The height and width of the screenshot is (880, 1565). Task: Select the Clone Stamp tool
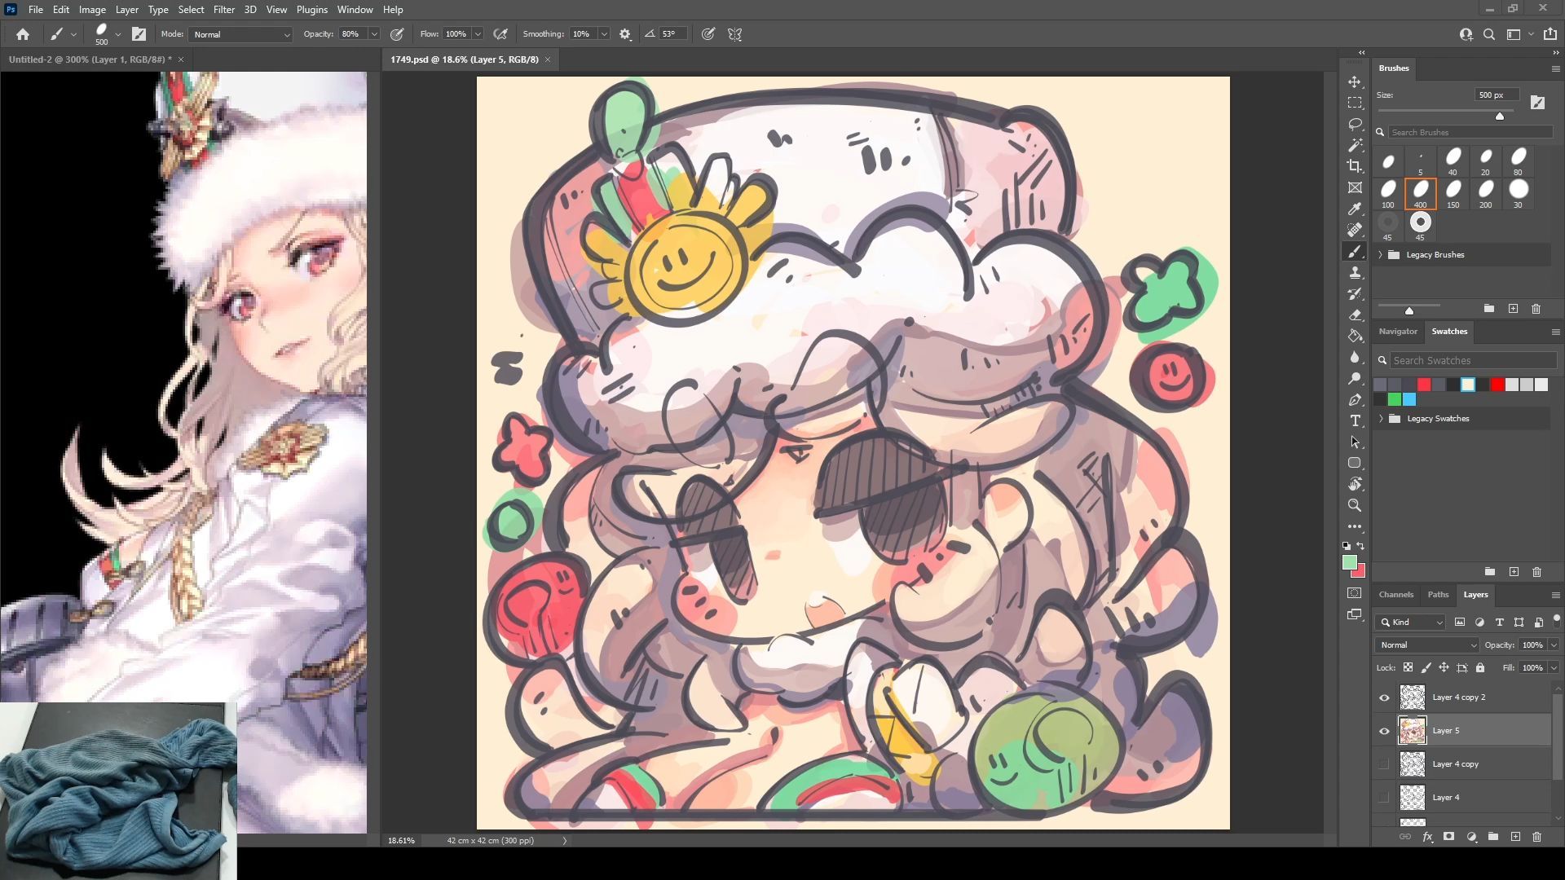tap(1355, 273)
